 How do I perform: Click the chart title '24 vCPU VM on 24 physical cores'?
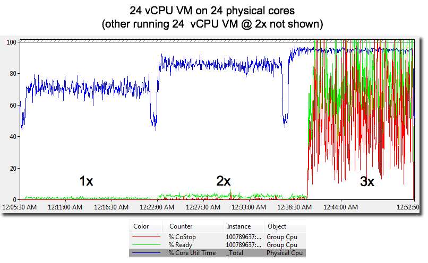(x=212, y=11)
